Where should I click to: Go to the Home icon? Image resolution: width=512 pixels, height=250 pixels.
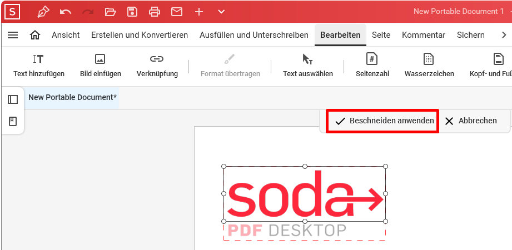pyautogui.click(x=35, y=35)
